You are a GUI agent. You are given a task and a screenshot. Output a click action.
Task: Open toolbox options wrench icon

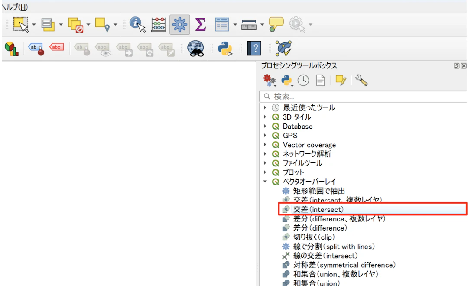(x=361, y=81)
